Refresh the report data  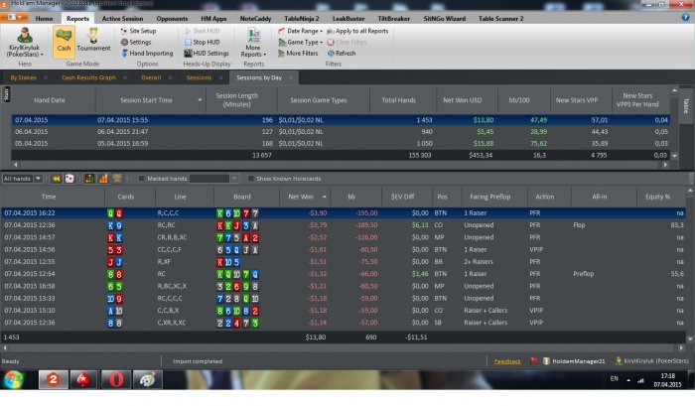coord(342,54)
